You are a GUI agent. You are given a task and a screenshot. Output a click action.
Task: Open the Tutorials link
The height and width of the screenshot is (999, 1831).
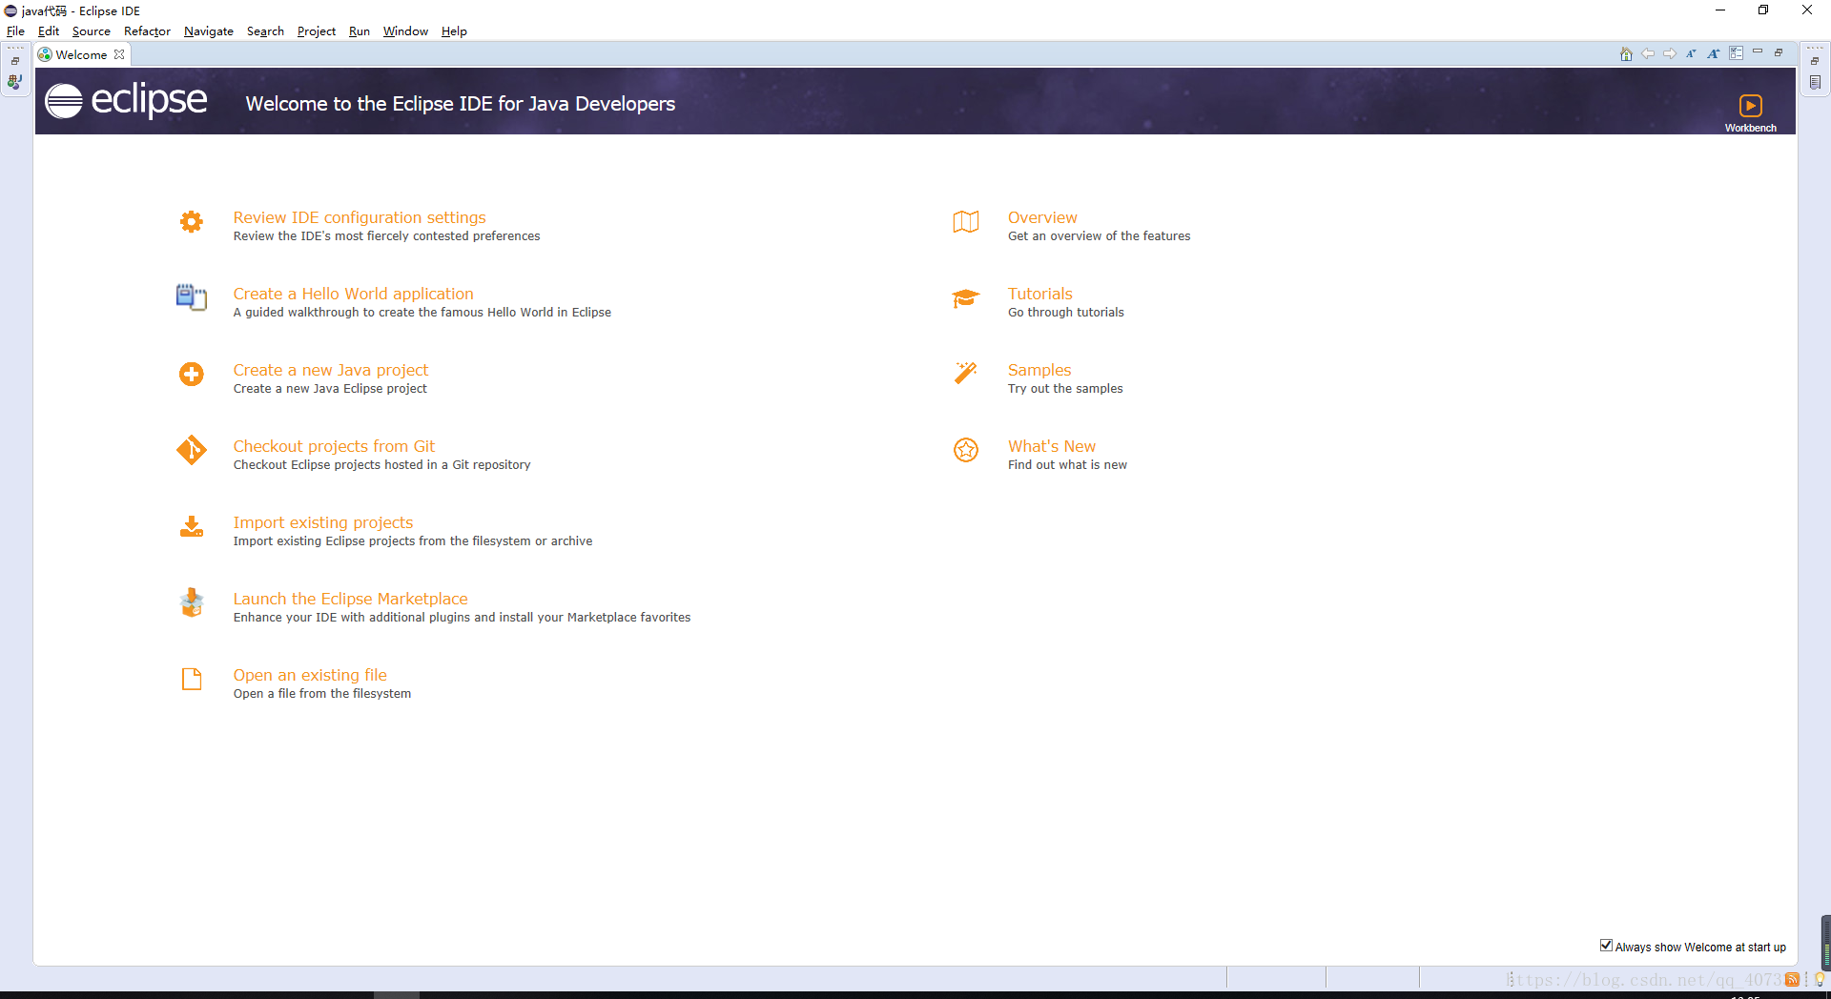1040,294
